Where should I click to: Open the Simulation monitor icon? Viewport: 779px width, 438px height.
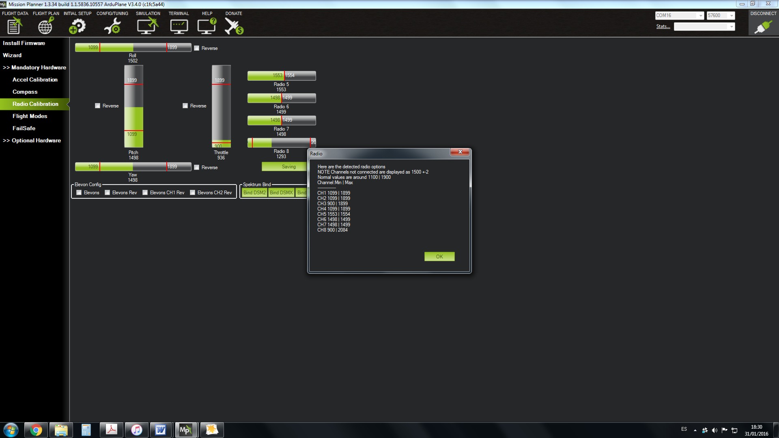point(148,26)
